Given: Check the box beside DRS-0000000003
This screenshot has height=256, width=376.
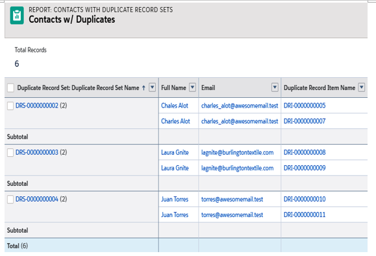Looking at the screenshot, I should 10,152.
